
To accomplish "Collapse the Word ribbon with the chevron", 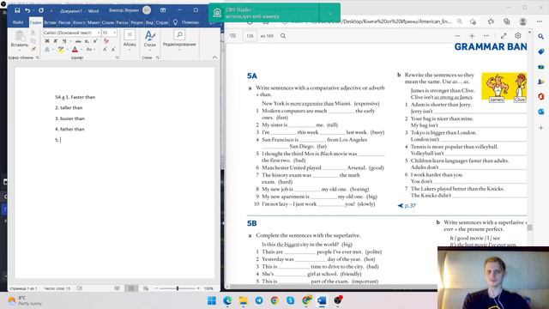I will pos(214,58).
